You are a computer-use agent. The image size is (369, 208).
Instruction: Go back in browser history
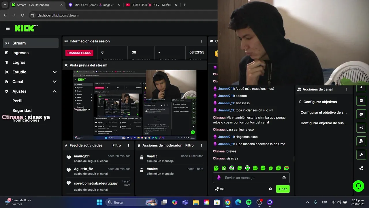click(x=5, y=15)
